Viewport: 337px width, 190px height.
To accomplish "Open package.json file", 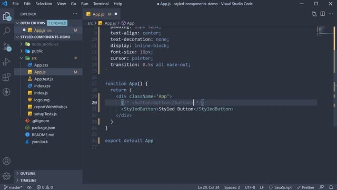I will tap(43, 128).
